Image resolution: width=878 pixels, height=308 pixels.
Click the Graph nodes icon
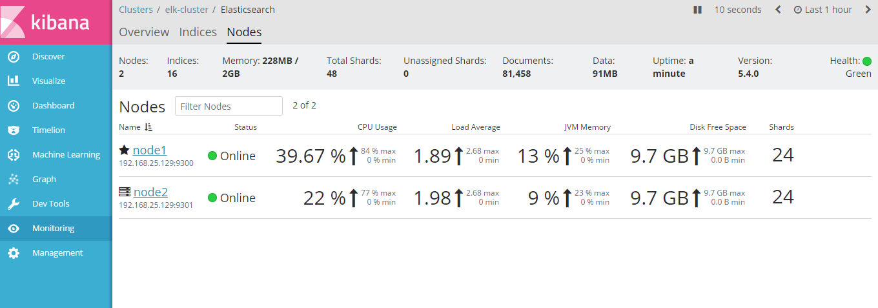click(x=14, y=180)
